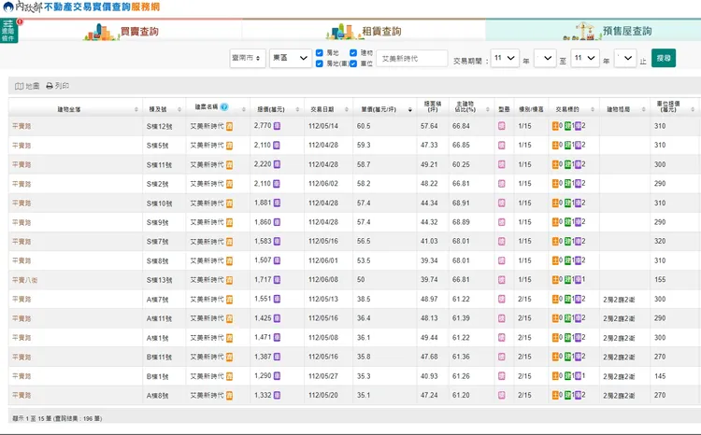Click the green building marker icon in the S棟11號 row
This screenshot has width=701, height=435.
567,164
